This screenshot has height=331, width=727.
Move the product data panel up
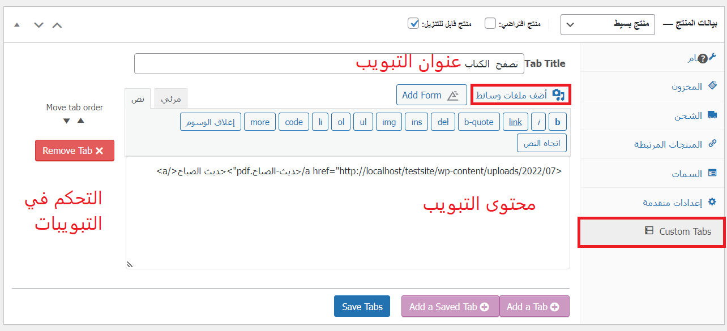tap(57, 25)
